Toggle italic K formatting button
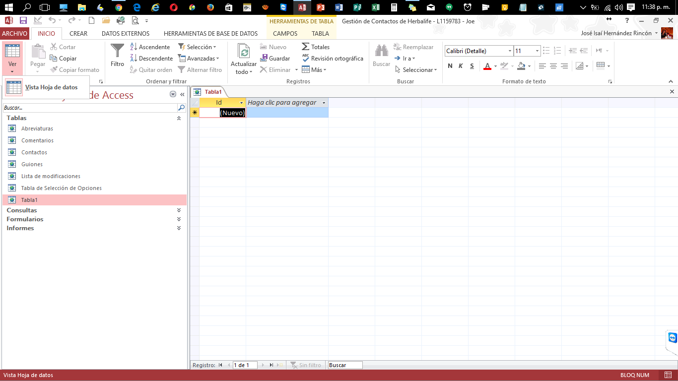Viewport: 678px width, 381px height. pyautogui.click(x=461, y=66)
